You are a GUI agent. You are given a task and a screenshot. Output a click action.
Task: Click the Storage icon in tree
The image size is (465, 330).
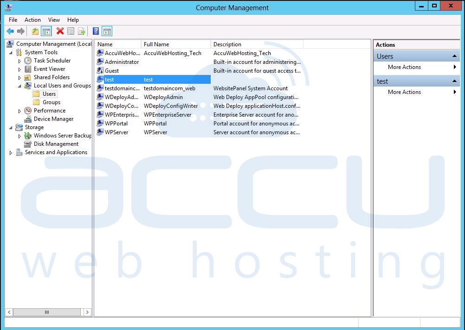[x=19, y=127]
